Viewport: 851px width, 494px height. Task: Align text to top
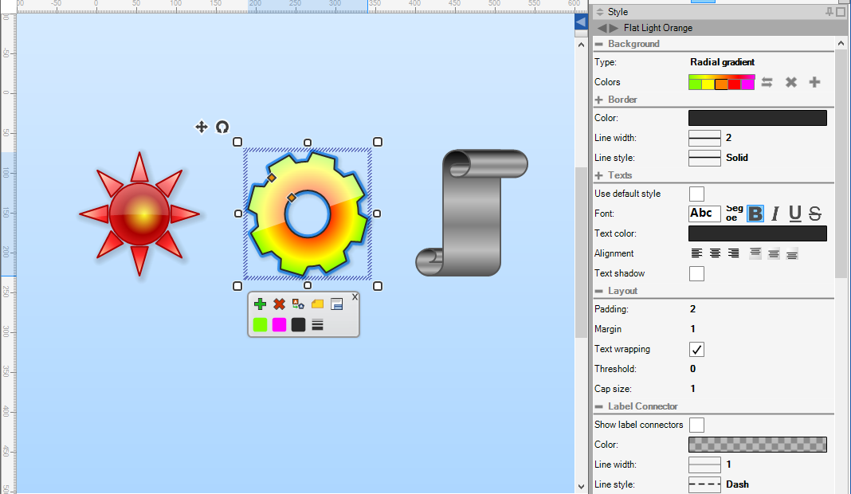[755, 253]
